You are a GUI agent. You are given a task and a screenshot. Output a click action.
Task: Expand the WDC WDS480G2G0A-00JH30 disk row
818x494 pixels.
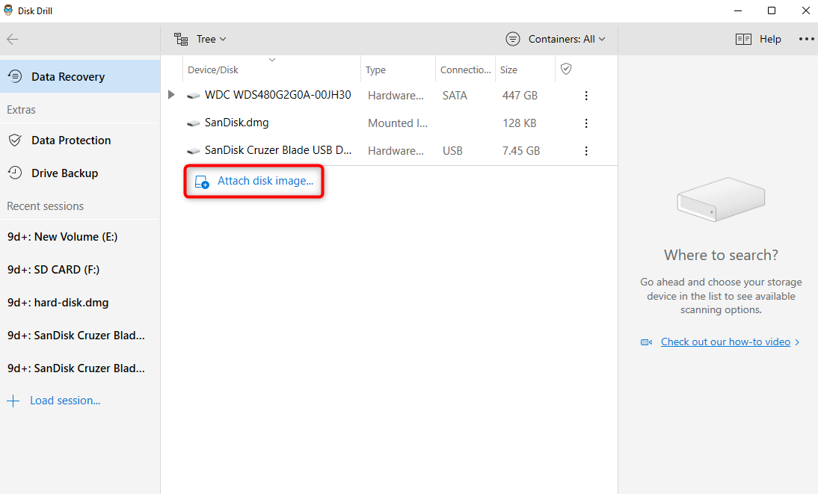coord(171,95)
